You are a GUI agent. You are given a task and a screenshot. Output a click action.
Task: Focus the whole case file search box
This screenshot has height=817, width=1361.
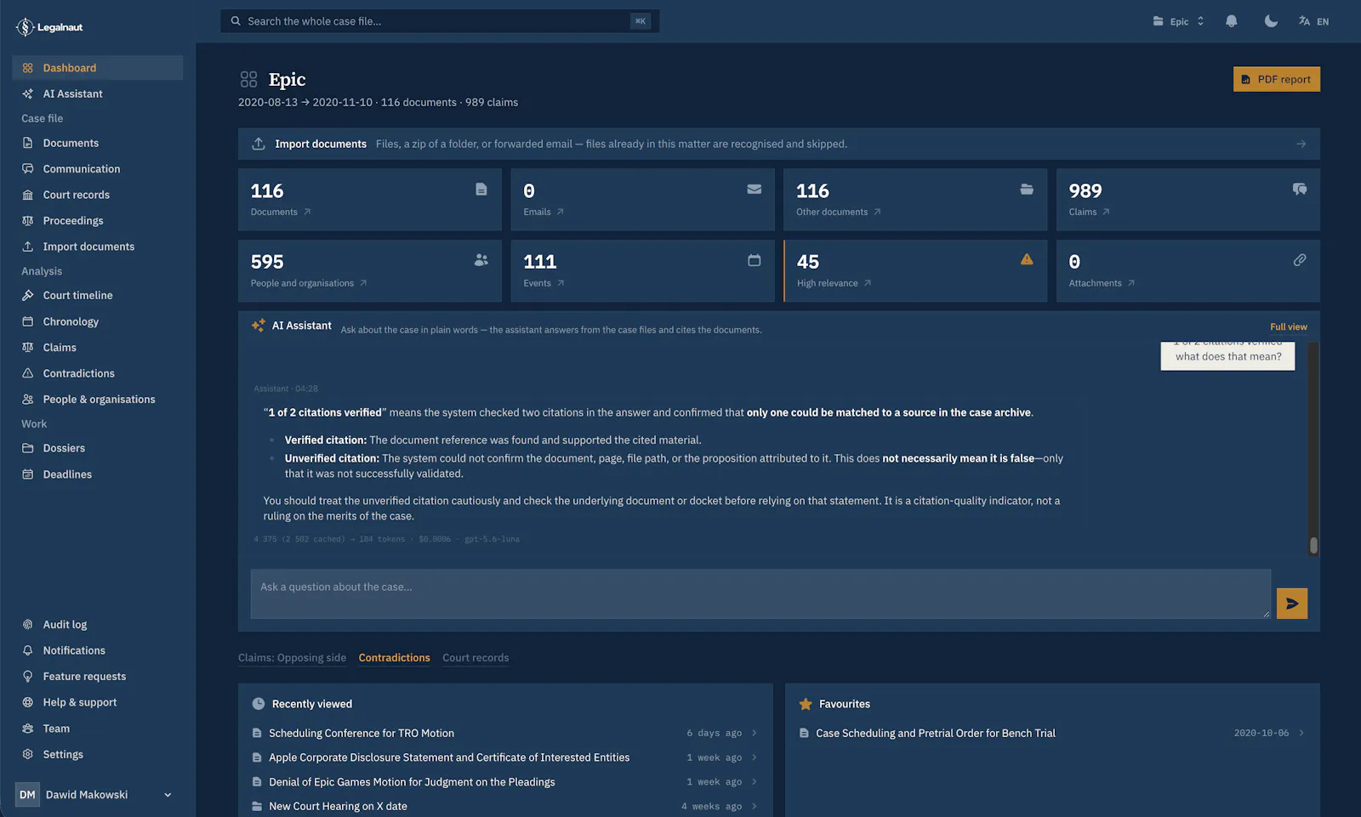[440, 21]
